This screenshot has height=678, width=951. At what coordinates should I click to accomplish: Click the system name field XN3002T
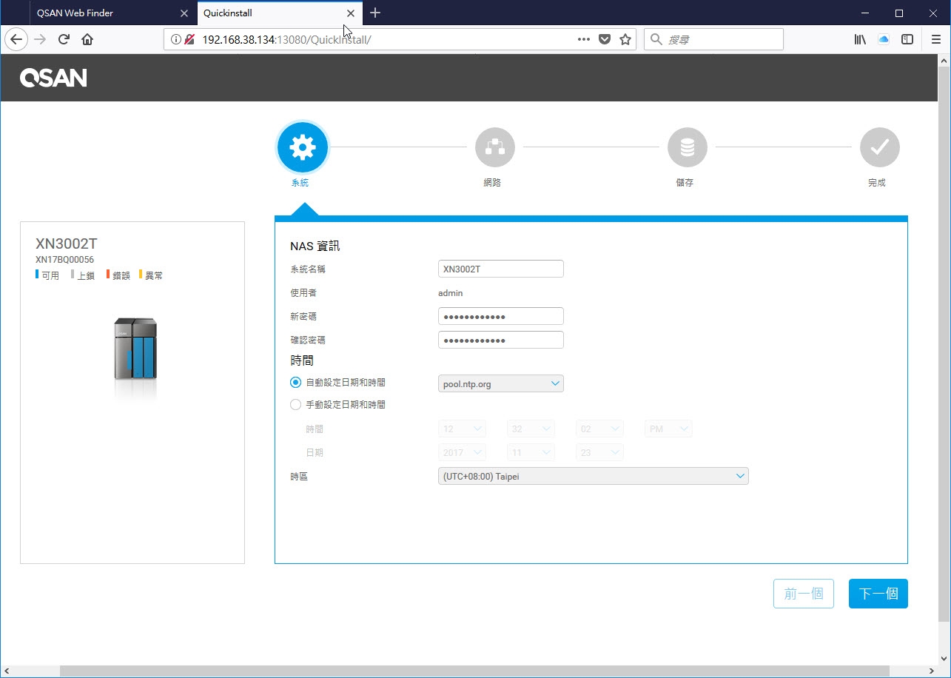[501, 269]
